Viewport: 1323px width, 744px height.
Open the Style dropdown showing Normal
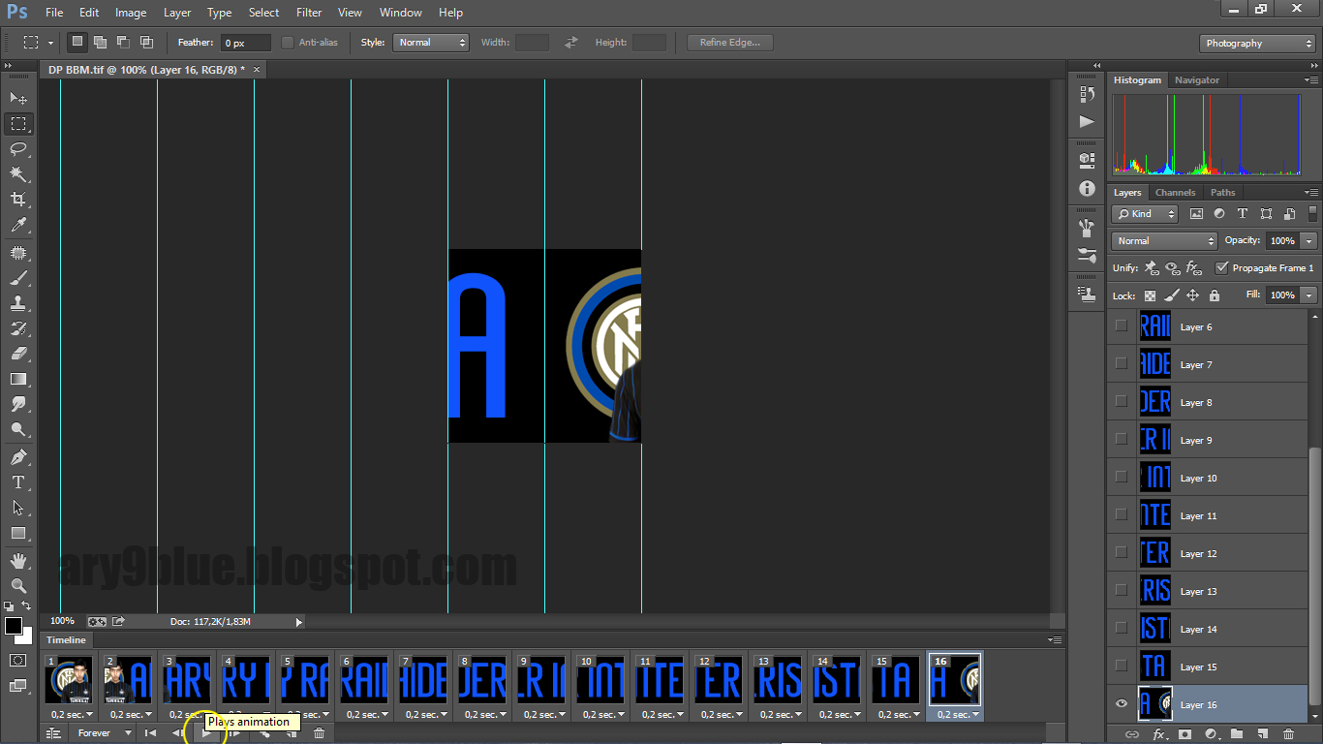[431, 43]
